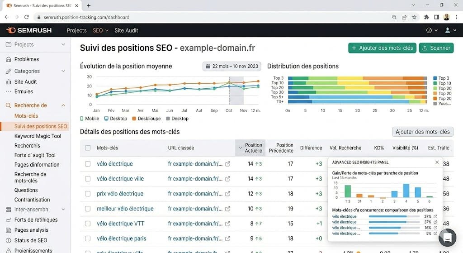Toggle Mobile series in chart legend

click(x=90, y=119)
